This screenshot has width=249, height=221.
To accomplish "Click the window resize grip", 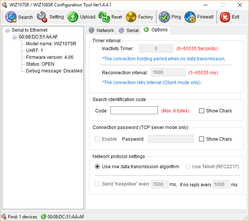I will tap(246, 218).
